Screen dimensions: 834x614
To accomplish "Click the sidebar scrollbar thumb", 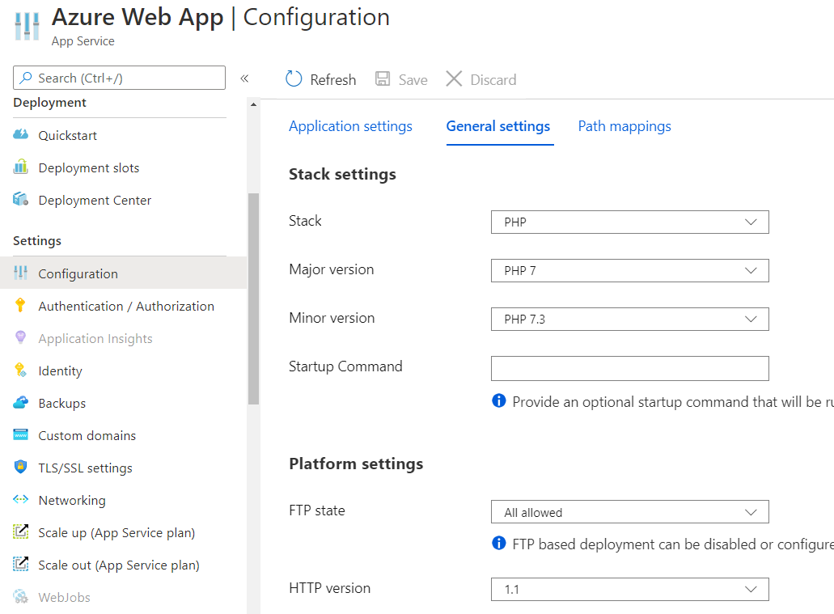I will (253, 299).
